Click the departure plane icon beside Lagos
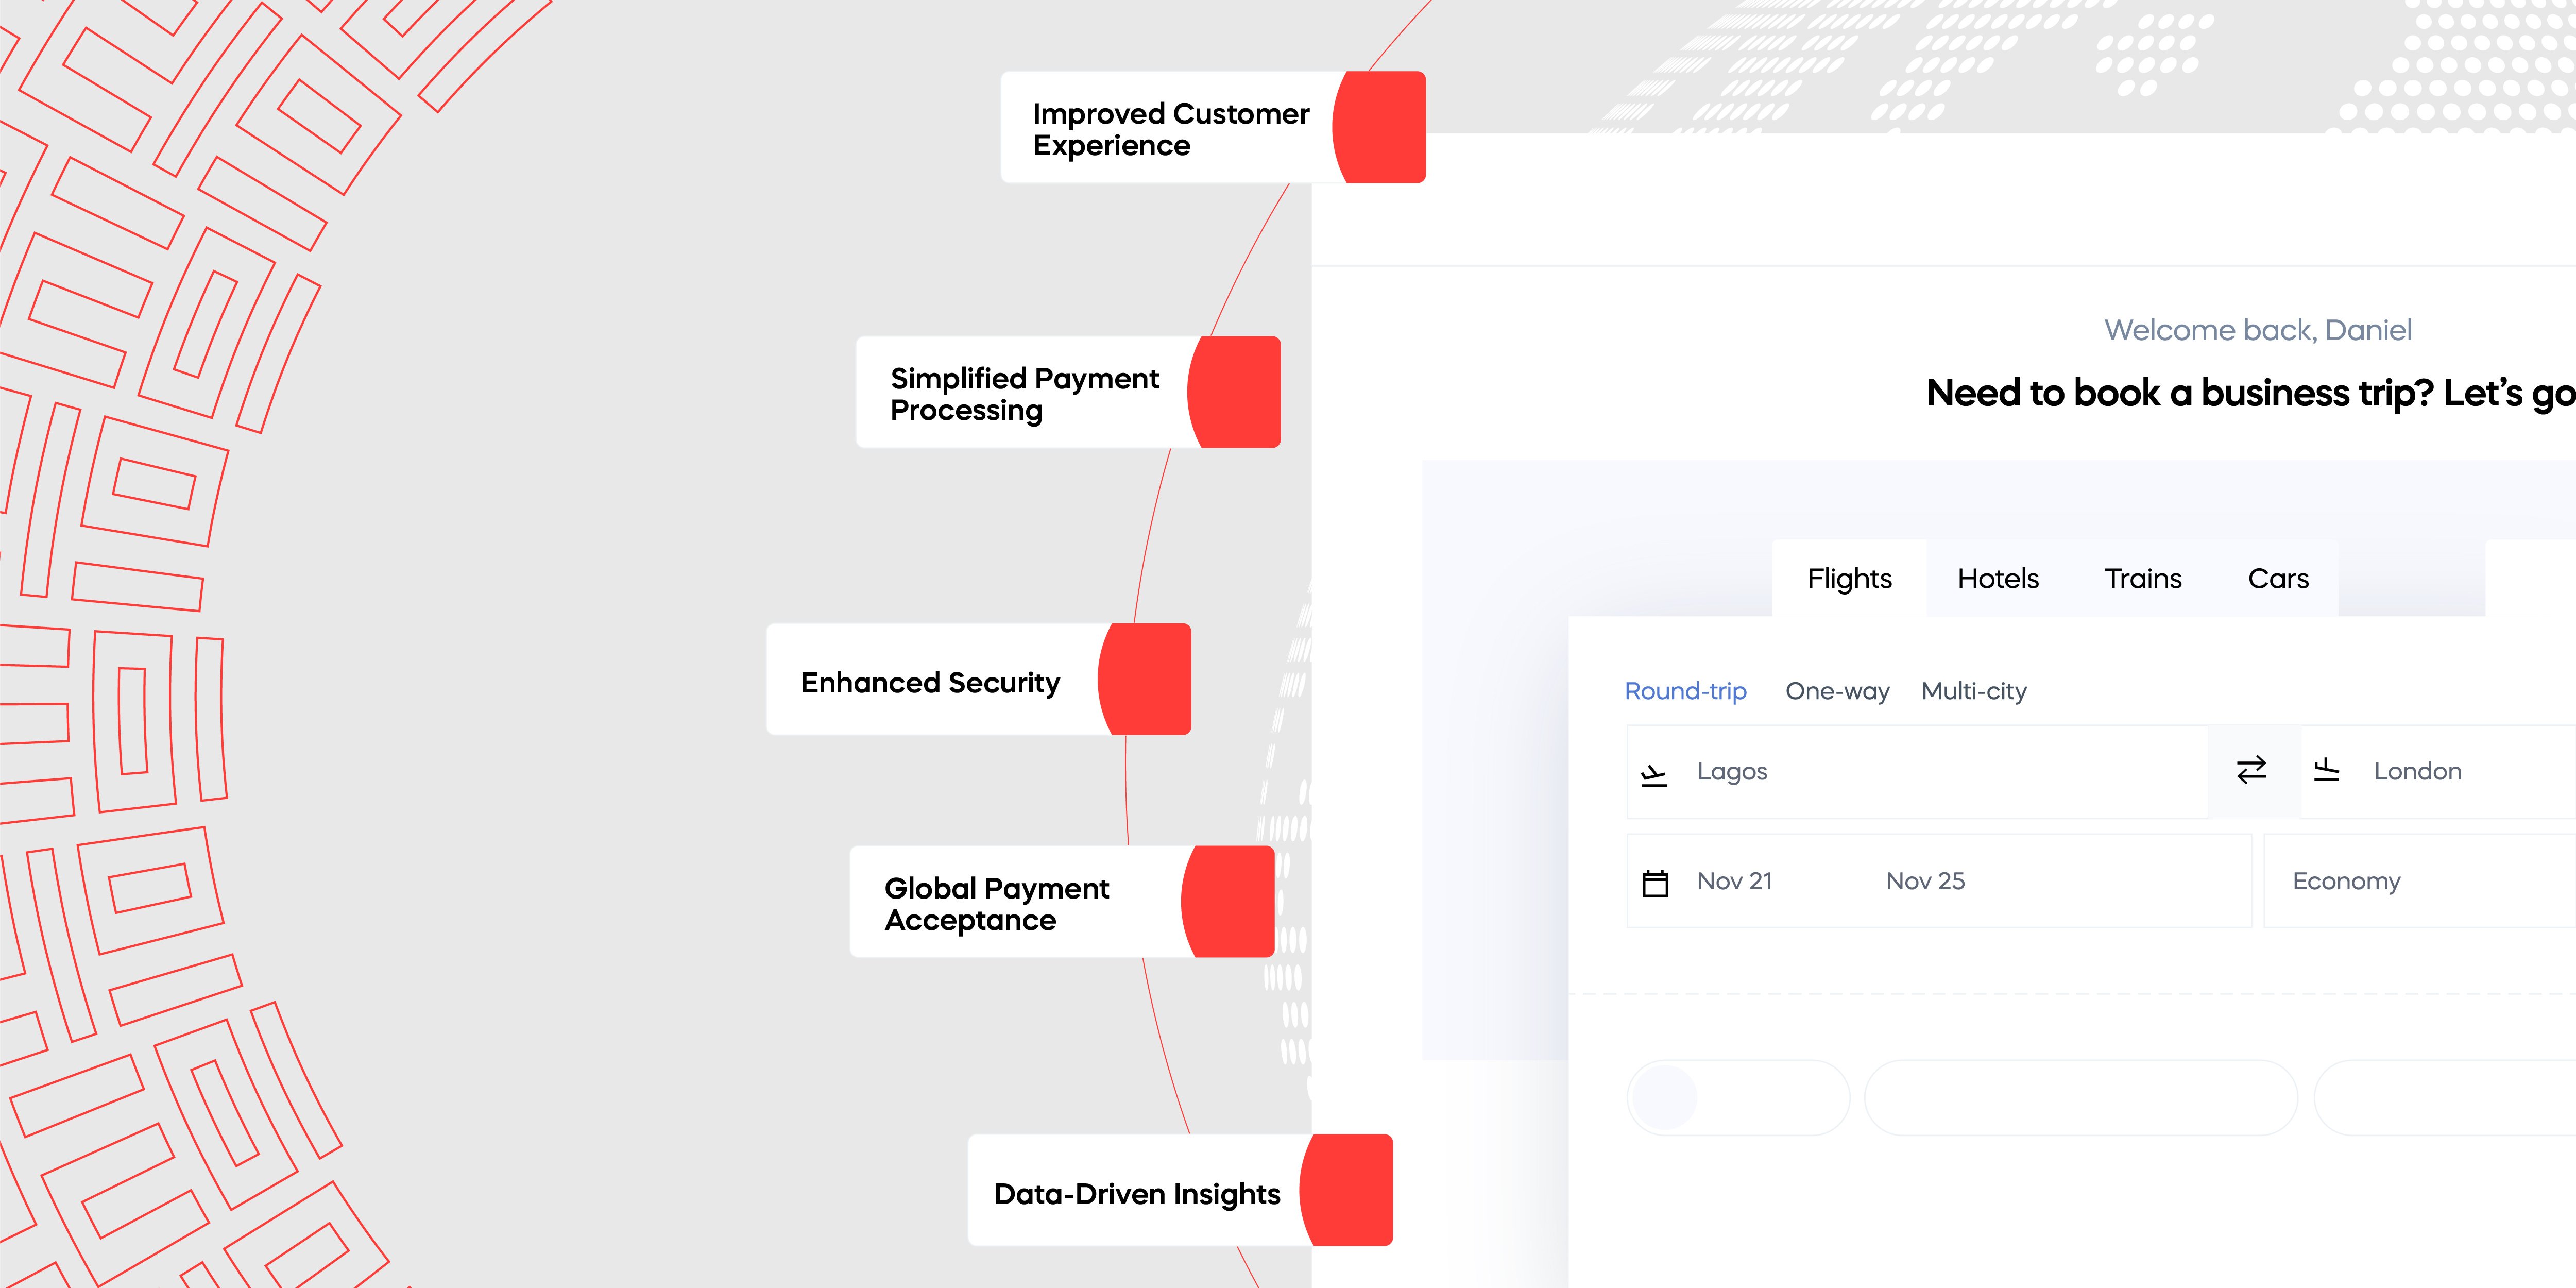 click(x=1654, y=775)
